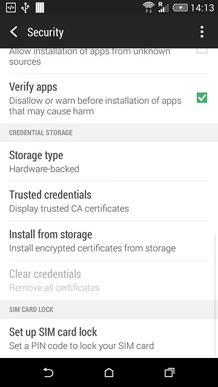Tap the Verify apps row label
The height and width of the screenshot is (387, 218).
click(x=33, y=87)
